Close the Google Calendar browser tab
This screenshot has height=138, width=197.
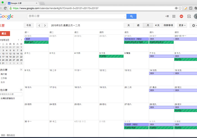click(37, 3)
